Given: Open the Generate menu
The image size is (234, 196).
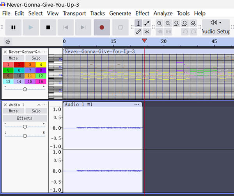Looking at the screenshot, I should 120,13.
